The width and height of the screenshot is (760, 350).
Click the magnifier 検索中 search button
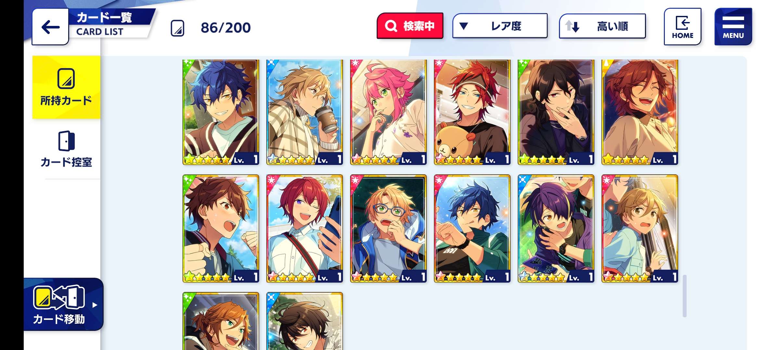410,26
